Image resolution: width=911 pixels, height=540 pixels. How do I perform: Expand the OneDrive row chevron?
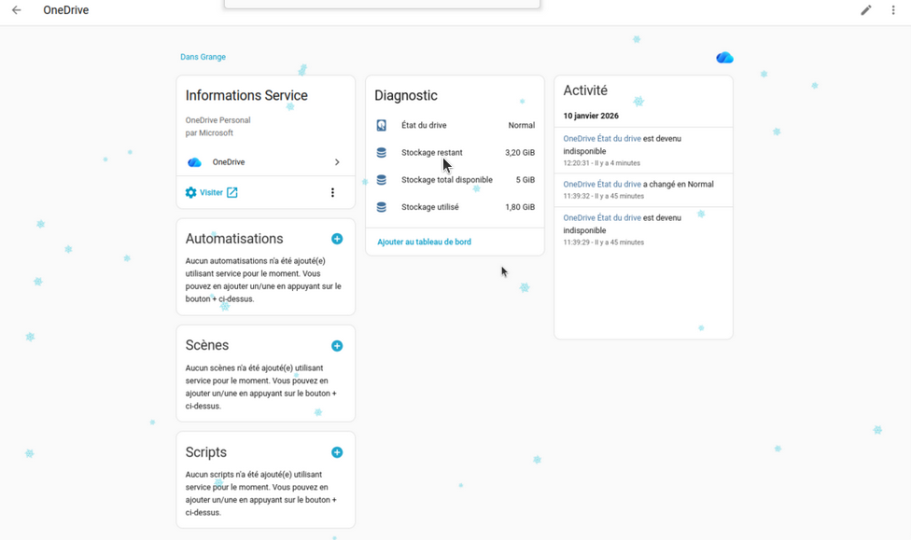pos(337,162)
